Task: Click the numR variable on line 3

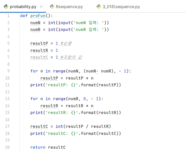Action: (x=35, y=29)
